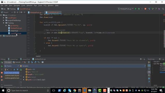Stop debugging with red square in Debug panel
Viewport: 165px width, 93px height.
coord(2,73)
